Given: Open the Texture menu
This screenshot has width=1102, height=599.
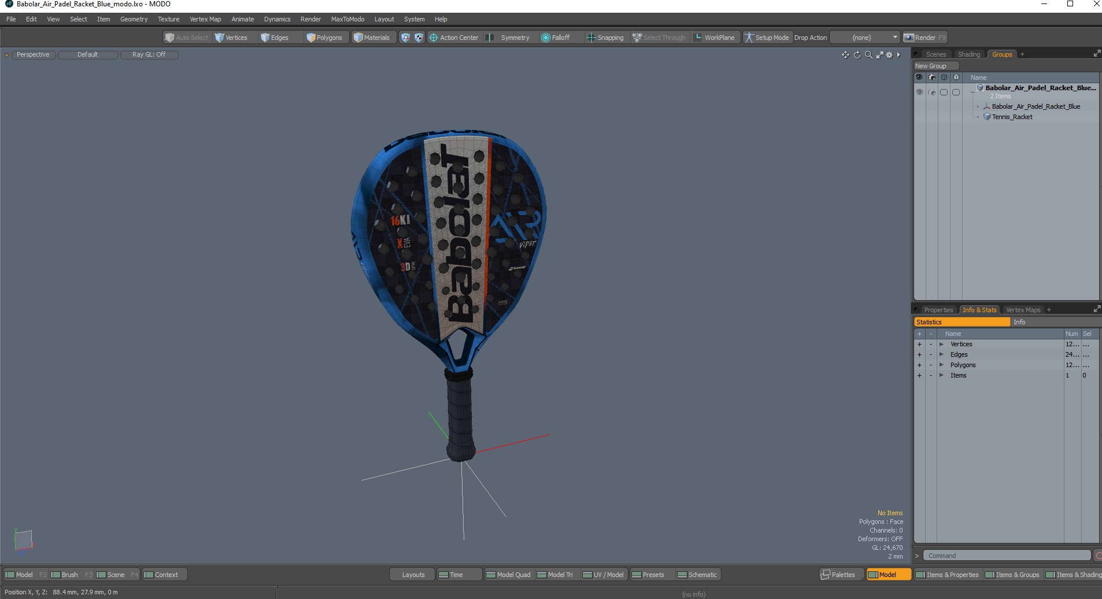Looking at the screenshot, I should [168, 19].
